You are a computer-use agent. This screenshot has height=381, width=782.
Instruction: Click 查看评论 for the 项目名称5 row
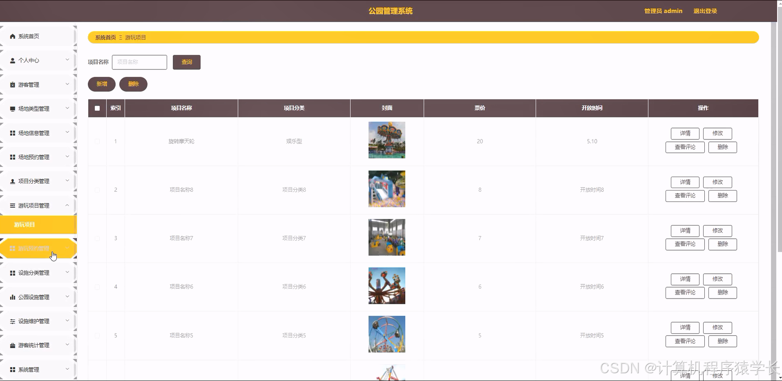coord(685,341)
